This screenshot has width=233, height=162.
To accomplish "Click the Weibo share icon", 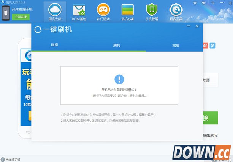I will tap(205, 45).
